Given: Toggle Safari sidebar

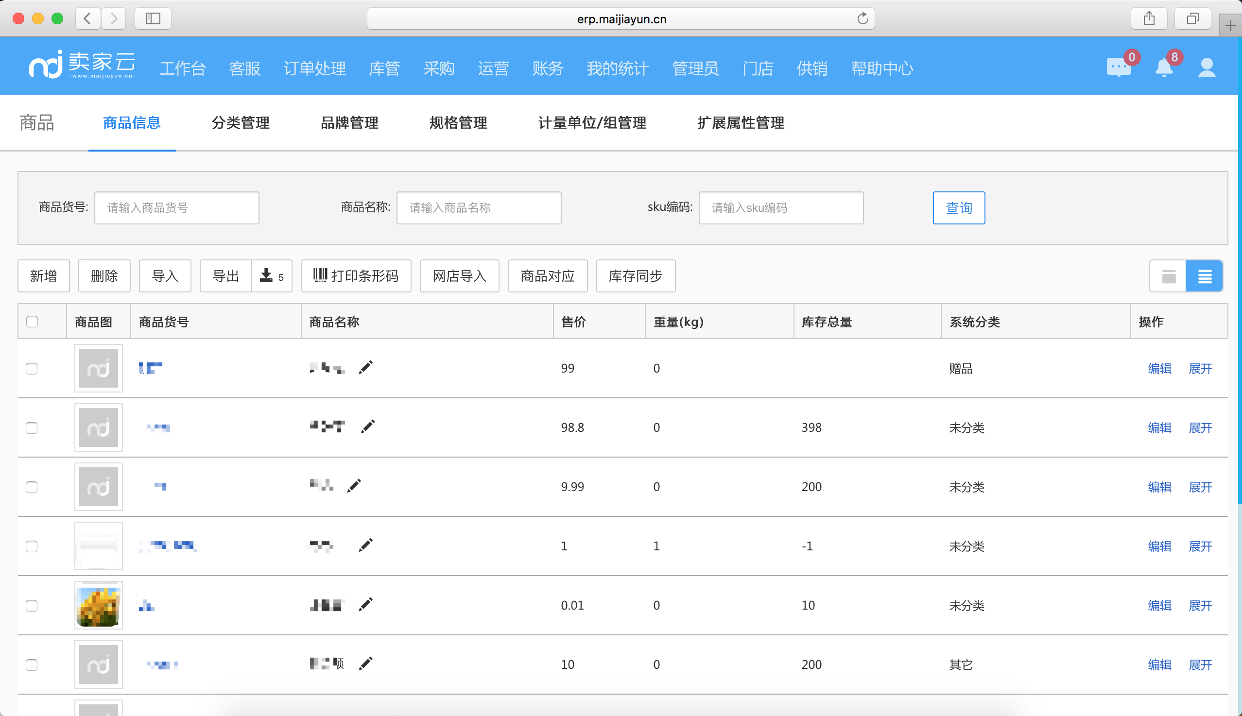Looking at the screenshot, I should (153, 18).
